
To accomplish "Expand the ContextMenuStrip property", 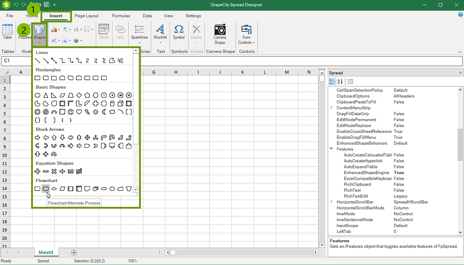I will tap(332, 108).
